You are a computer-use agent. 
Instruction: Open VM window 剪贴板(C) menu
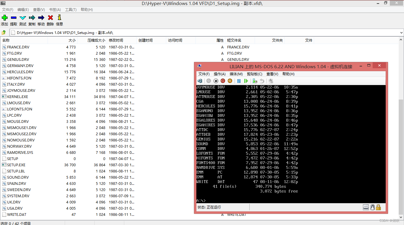(255, 74)
